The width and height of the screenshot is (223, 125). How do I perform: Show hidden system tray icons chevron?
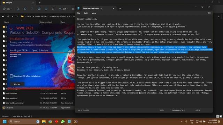pos(182,122)
